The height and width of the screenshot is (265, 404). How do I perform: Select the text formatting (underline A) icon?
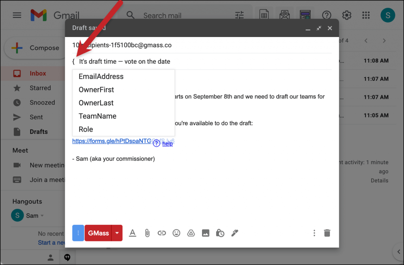tap(132, 233)
